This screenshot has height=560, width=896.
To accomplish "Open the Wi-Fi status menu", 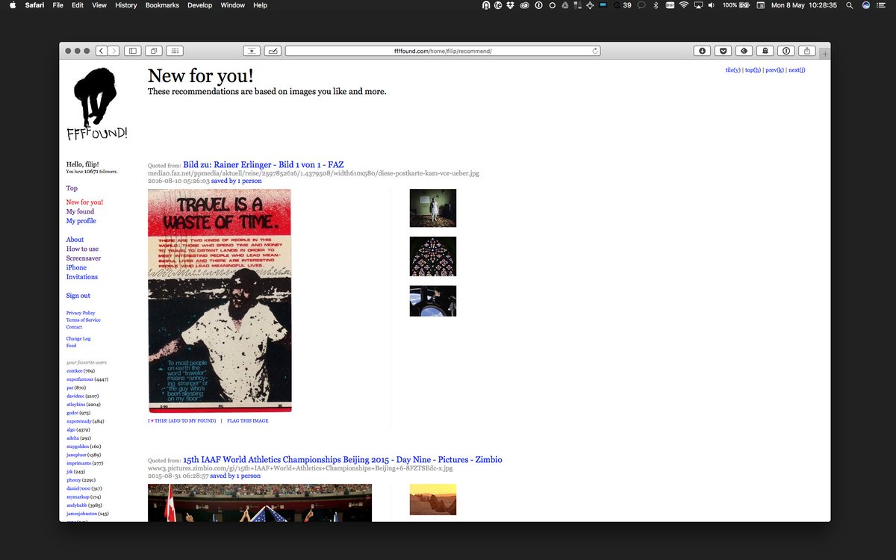I will click(x=683, y=5).
